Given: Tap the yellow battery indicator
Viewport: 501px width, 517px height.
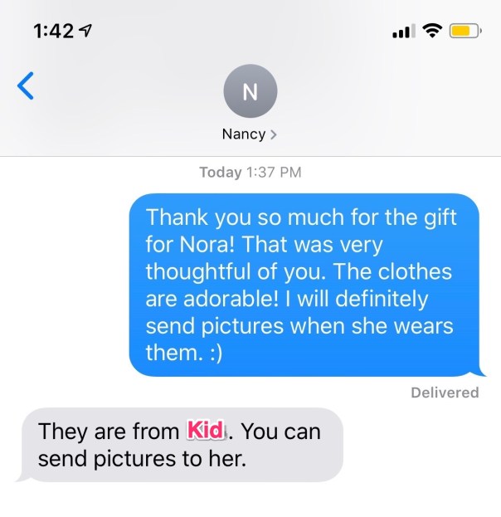Looking at the screenshot, I should pos(465,31).
